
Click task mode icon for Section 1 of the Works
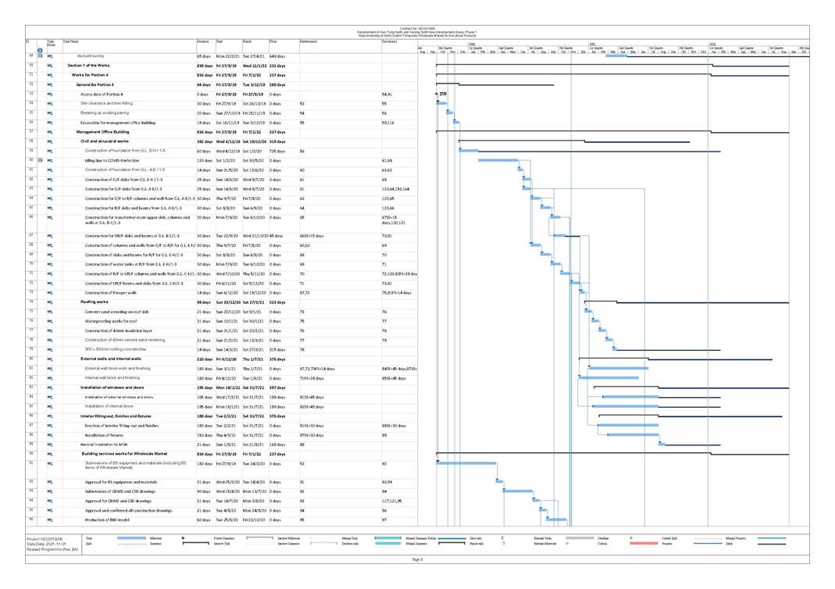tap(49, 66)
